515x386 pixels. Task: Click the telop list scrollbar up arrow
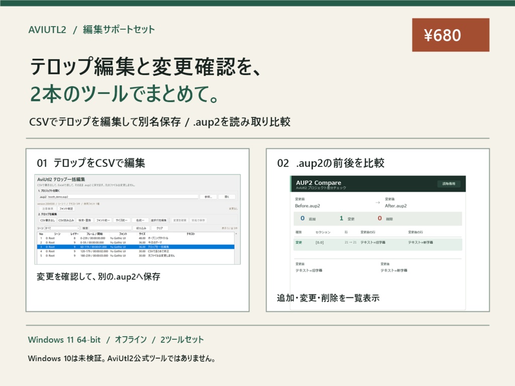click(236, 234)
